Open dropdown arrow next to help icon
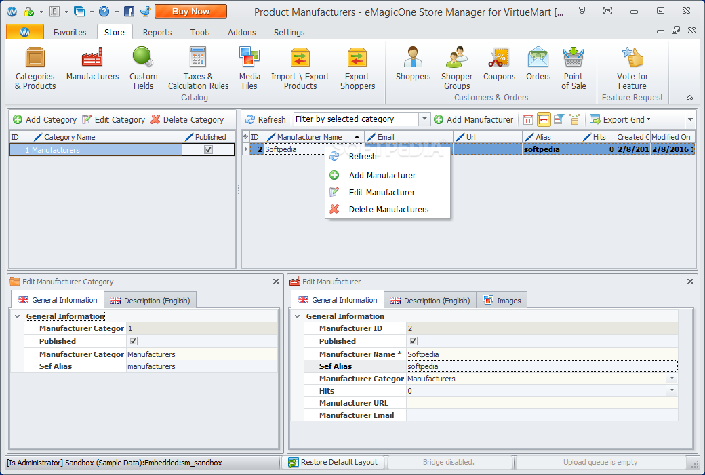 [x=117, y=12]
